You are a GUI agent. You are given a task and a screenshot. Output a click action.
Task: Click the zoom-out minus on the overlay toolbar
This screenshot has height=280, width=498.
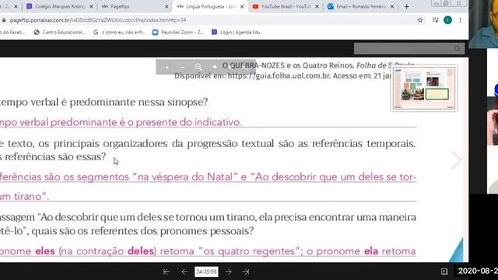183,67
